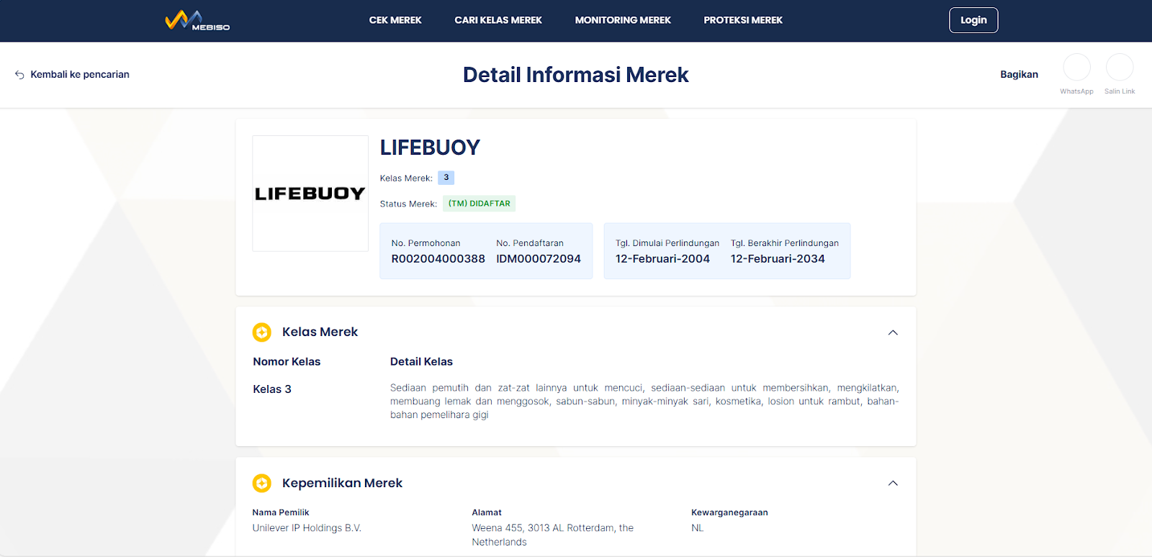Click the LIFEBUOY brand heading
Viewport: 1152px width, 557px height.
pos(430,148)
